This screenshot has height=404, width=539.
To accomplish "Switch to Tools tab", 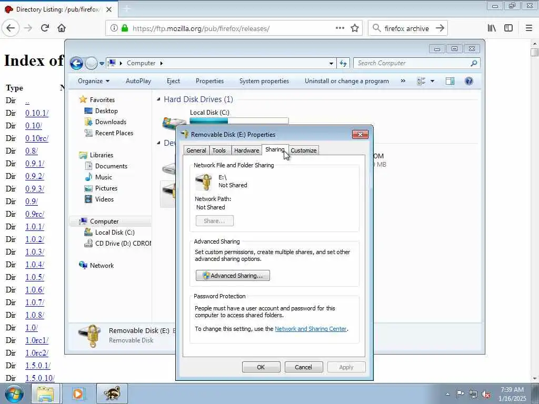I will point(219,150).
